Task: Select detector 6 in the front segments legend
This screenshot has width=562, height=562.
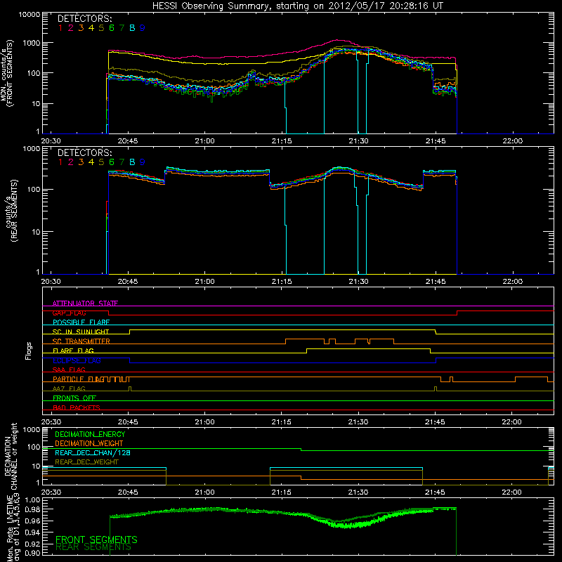Action: coord(112,28)
